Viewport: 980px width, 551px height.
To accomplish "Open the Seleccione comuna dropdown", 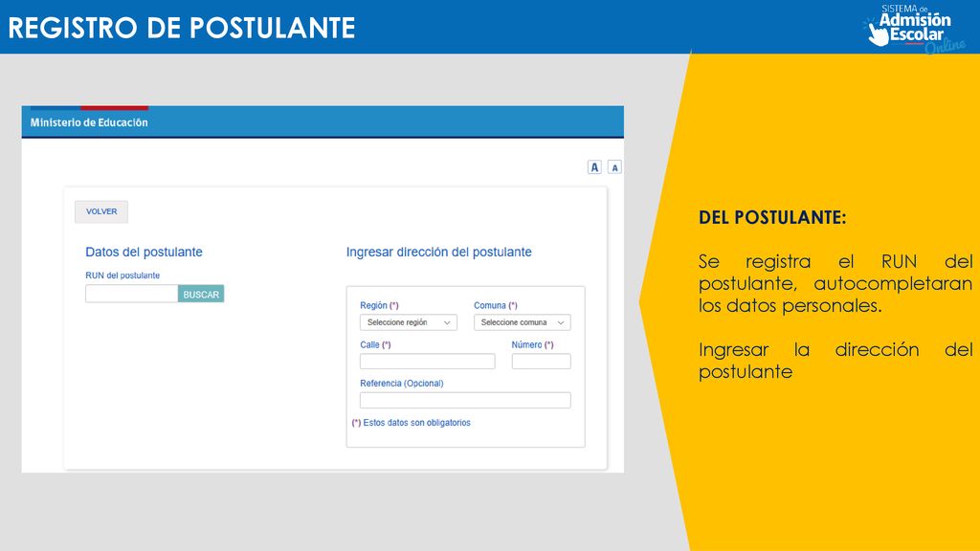I will click(522, 322).
